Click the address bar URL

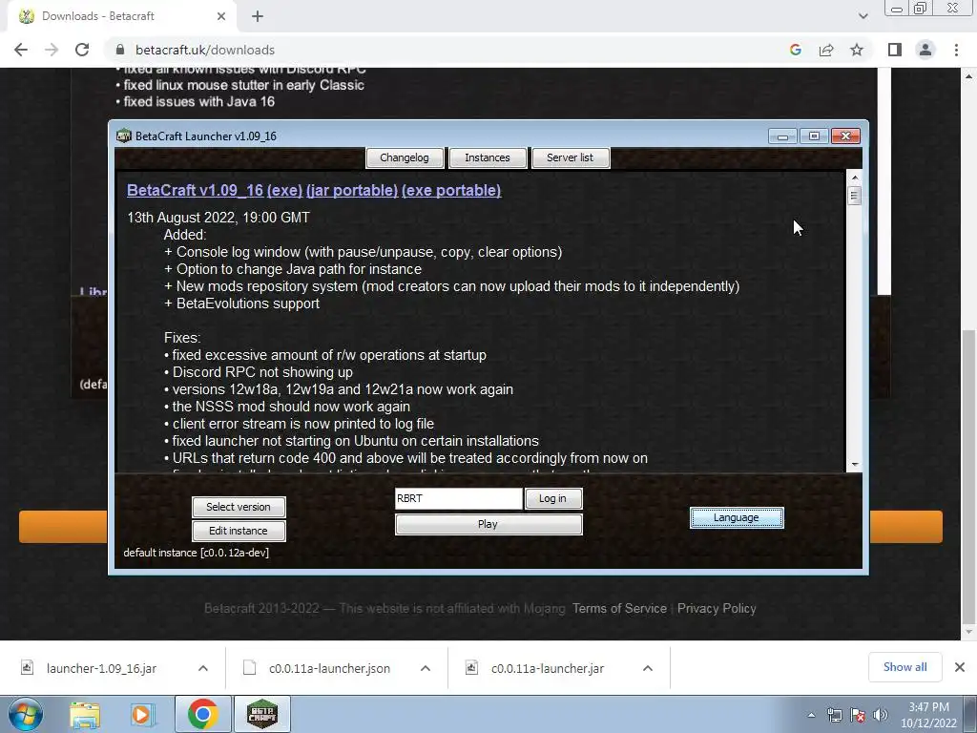(x=205, y=50)
